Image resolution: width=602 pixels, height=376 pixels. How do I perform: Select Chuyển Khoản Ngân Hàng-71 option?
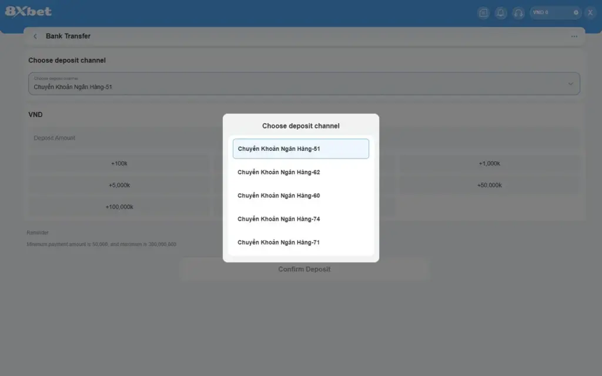300,243
